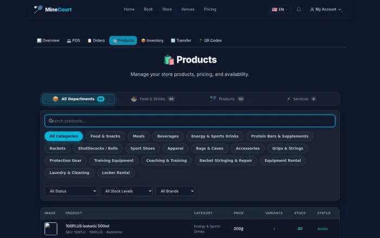Click the Transfer arrows icon

tap(173, 41)
